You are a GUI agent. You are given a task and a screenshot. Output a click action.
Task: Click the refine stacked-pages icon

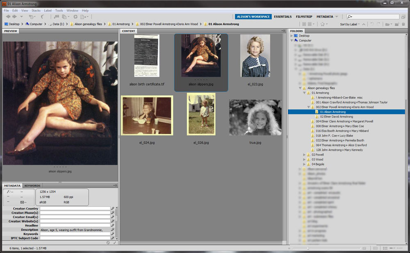click(64, 17)
